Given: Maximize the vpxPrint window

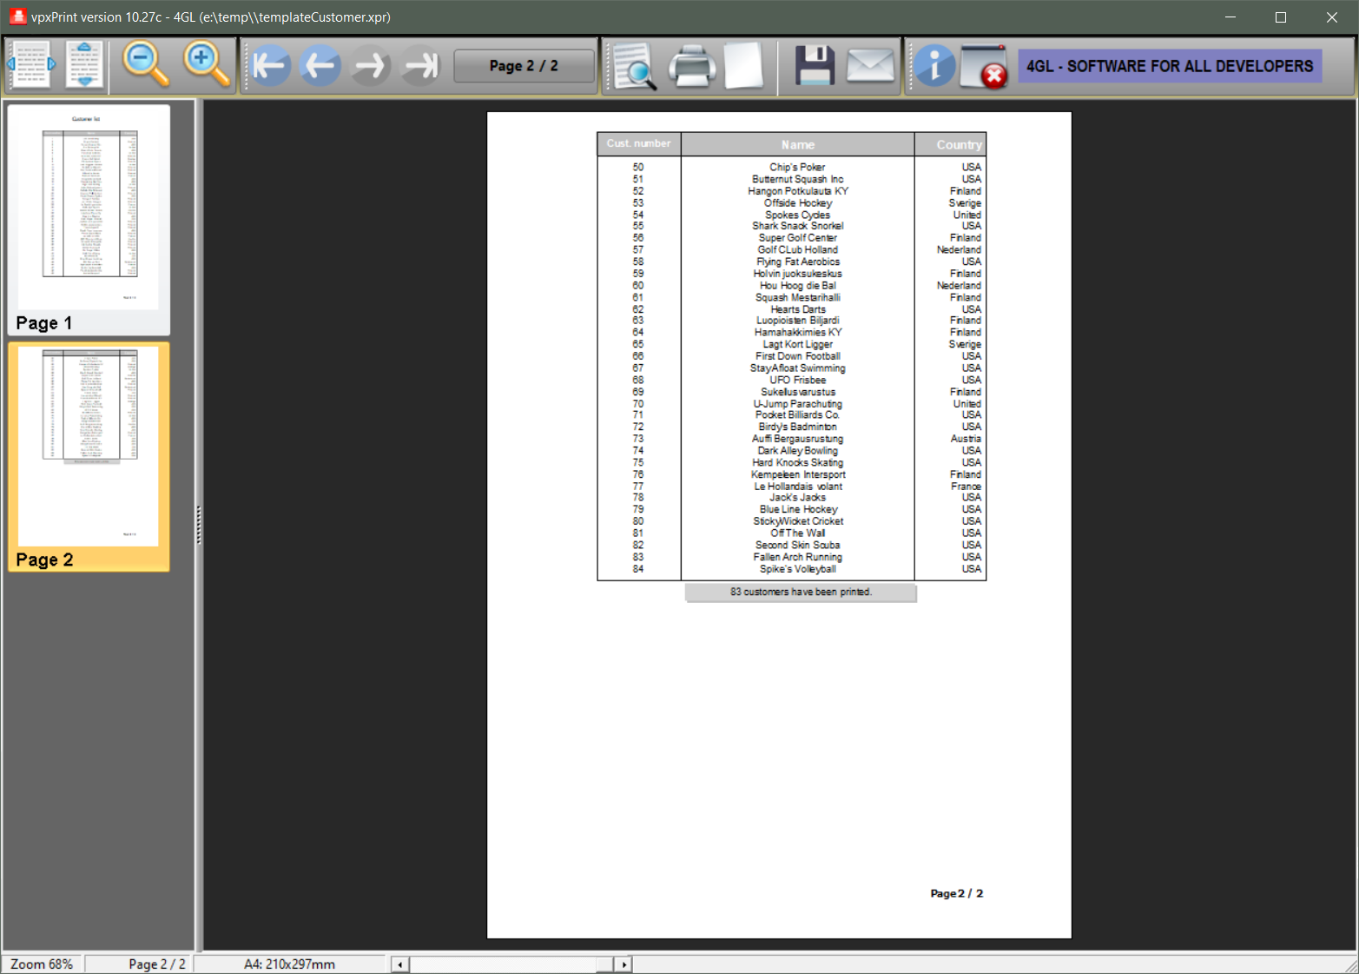Looking at the screenshot, I should coord(1281,17).
